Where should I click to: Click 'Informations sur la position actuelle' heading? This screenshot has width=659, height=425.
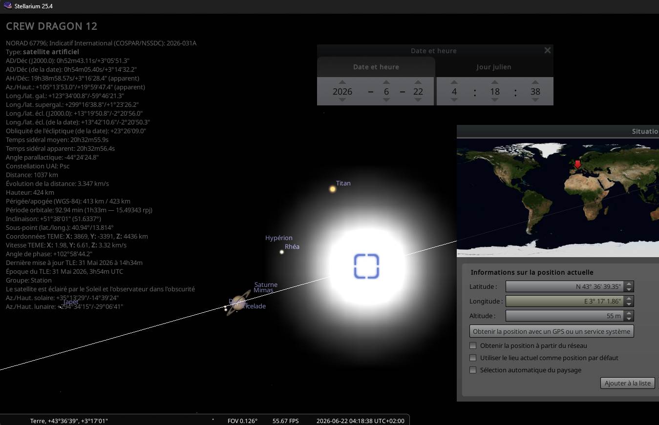(532, 272)
